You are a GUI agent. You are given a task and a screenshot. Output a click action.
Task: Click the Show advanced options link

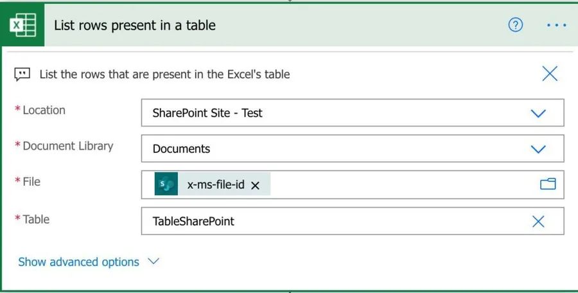click(x=78, y=262)
